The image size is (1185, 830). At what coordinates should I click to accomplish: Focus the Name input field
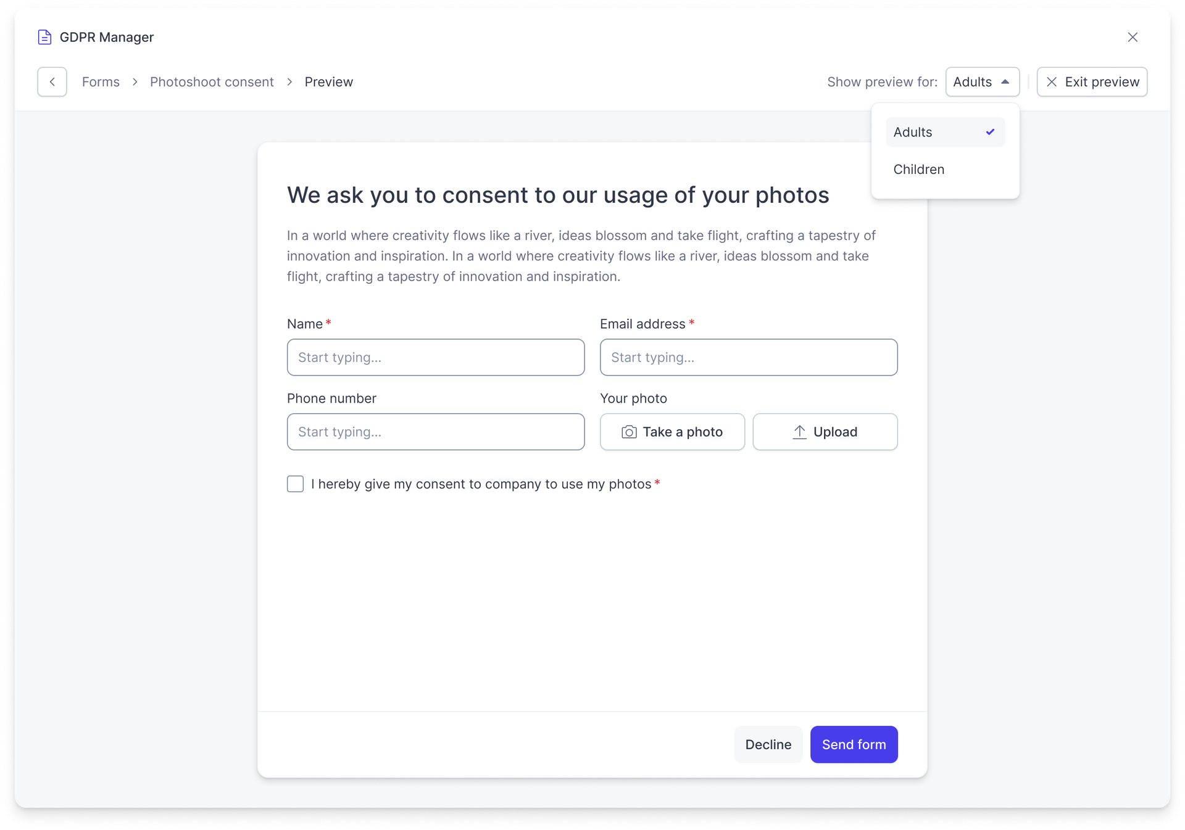(x=436, y=357)
